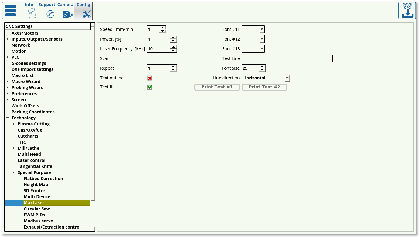Viewport: 419px width, 237px height.
Task: Open the Config tools icon tab
Action: click(87, 14)
